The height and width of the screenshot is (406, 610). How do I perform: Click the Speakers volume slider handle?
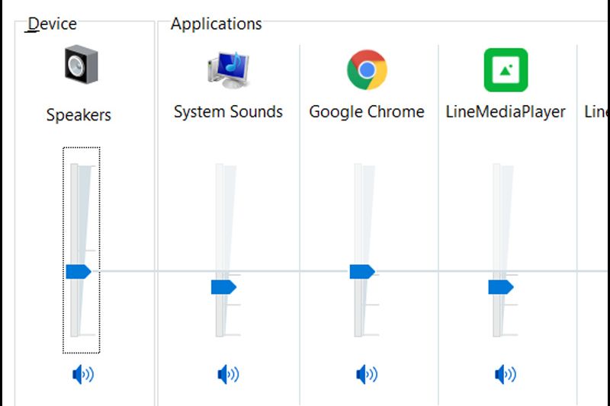[78, 271]
